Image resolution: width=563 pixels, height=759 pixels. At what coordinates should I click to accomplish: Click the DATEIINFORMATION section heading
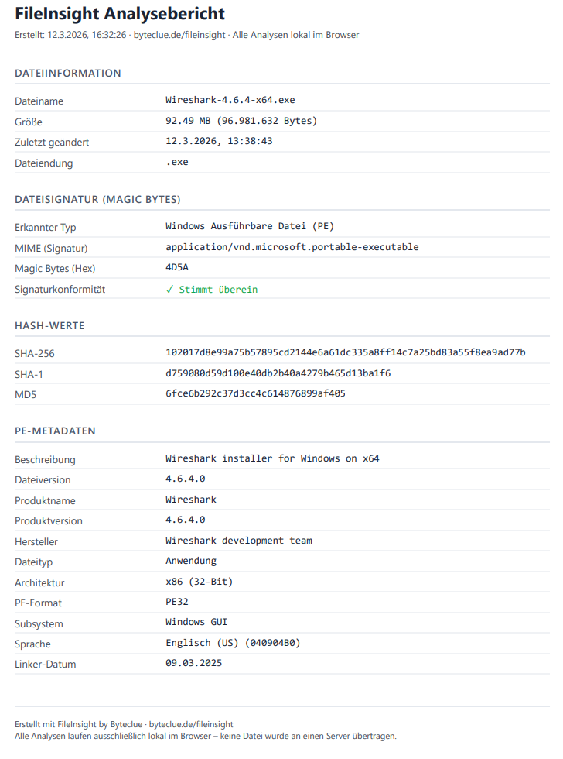tap(68, 74)
